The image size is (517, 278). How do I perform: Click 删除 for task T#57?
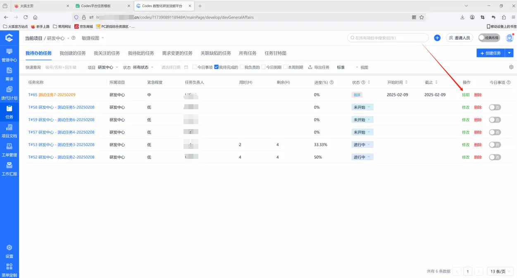(478, 132)
